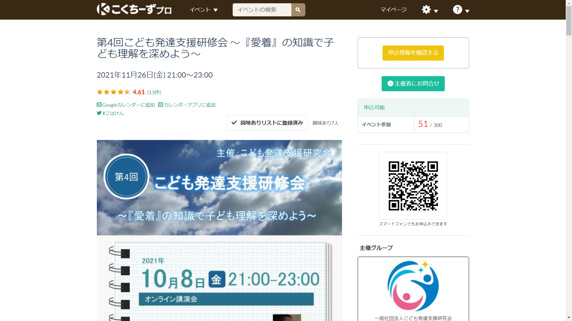
Task: Click the Kokuchees Pro logo
Action: [x=134, y=9]
